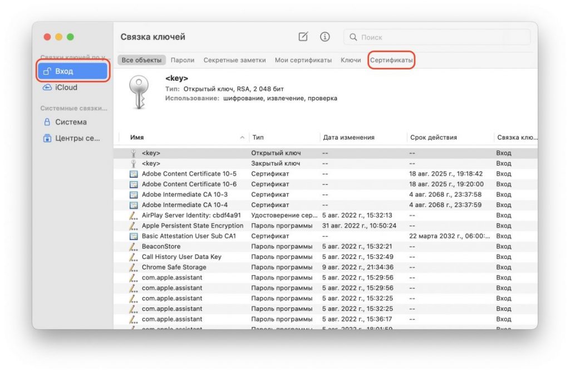Image resolution: width=570 pixels, height=372 pixels.
Task: Sort by Срок действия column header
Action: (433, 138)
